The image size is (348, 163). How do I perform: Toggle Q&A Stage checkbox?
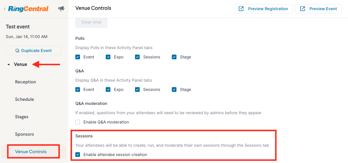(174, 89)
